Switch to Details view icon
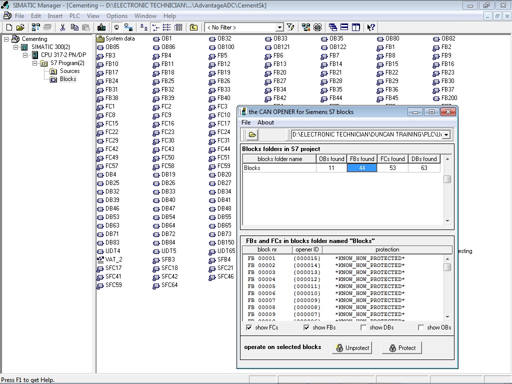The width and height of the screenshot is (512, 384). pyautogui.click(x=178, y=27)
